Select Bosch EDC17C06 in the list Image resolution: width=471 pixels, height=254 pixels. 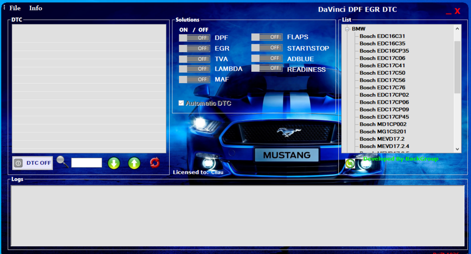click(x=382, y=58)
